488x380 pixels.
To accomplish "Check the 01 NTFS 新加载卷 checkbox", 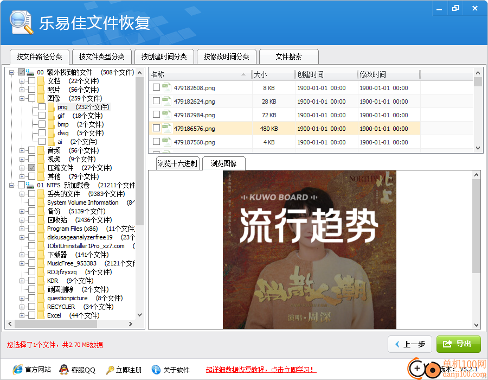I will [22, 185].
